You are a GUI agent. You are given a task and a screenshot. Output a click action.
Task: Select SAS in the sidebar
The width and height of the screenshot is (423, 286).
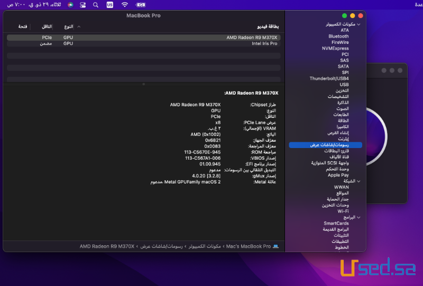click(344, 60)
